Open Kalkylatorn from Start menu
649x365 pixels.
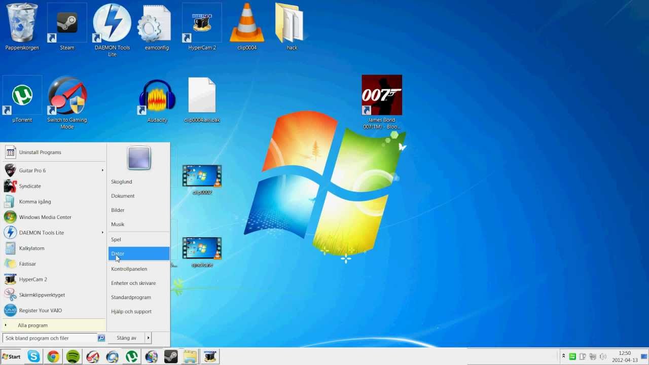(54, 248)
